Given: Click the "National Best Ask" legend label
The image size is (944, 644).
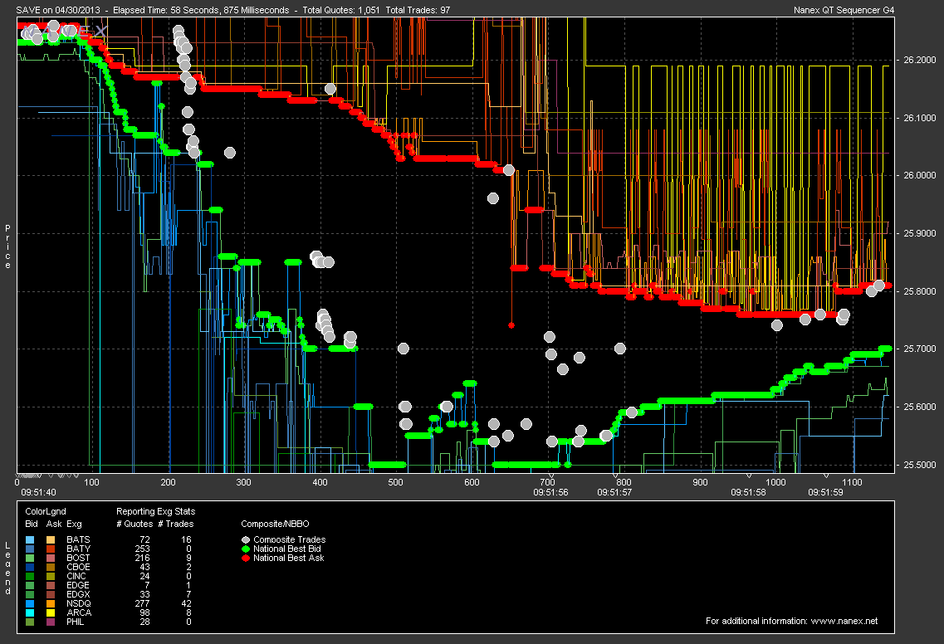Looking at the screenshot, I should click(x=289, y=558).
